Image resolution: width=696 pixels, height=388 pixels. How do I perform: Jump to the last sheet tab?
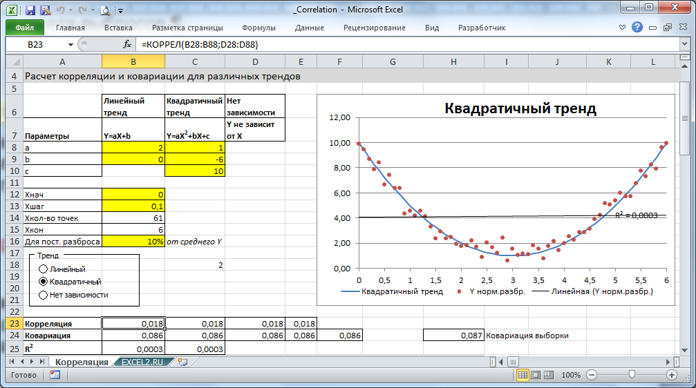tap(41, 362)
